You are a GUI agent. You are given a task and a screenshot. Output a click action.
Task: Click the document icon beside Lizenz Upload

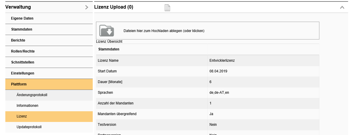(167, 8)
